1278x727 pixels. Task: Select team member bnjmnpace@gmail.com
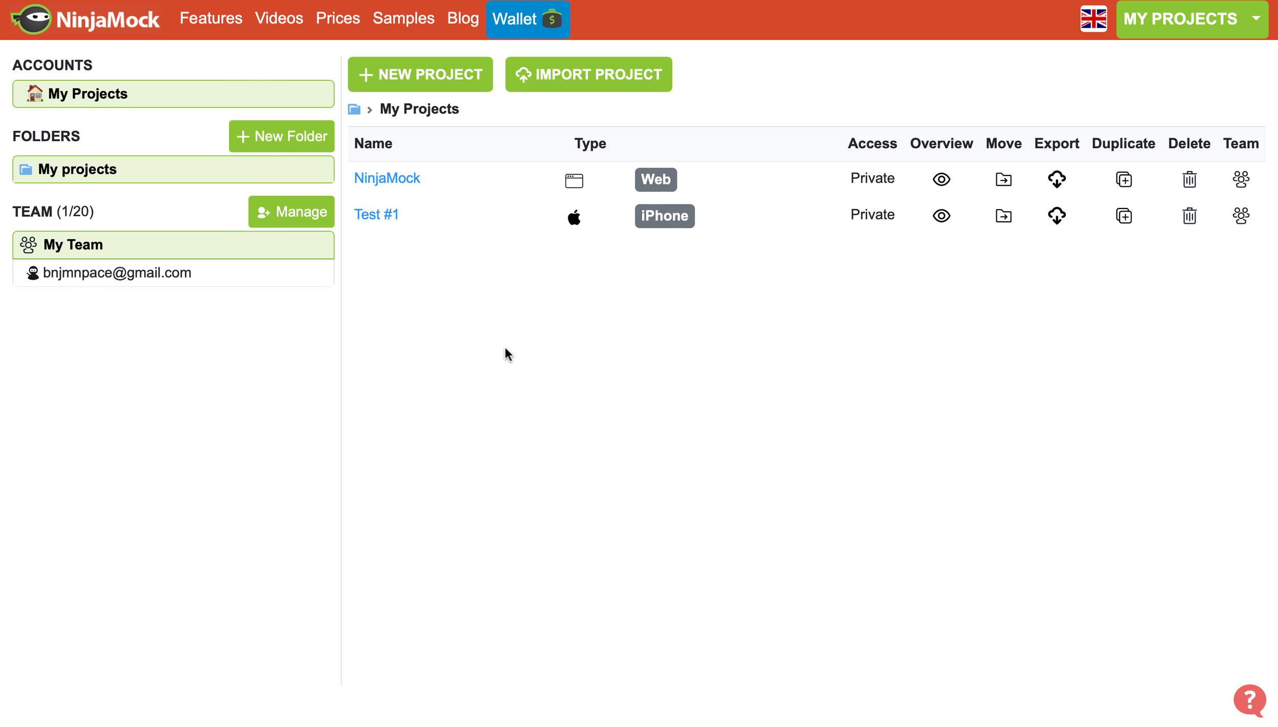(173, 273)
